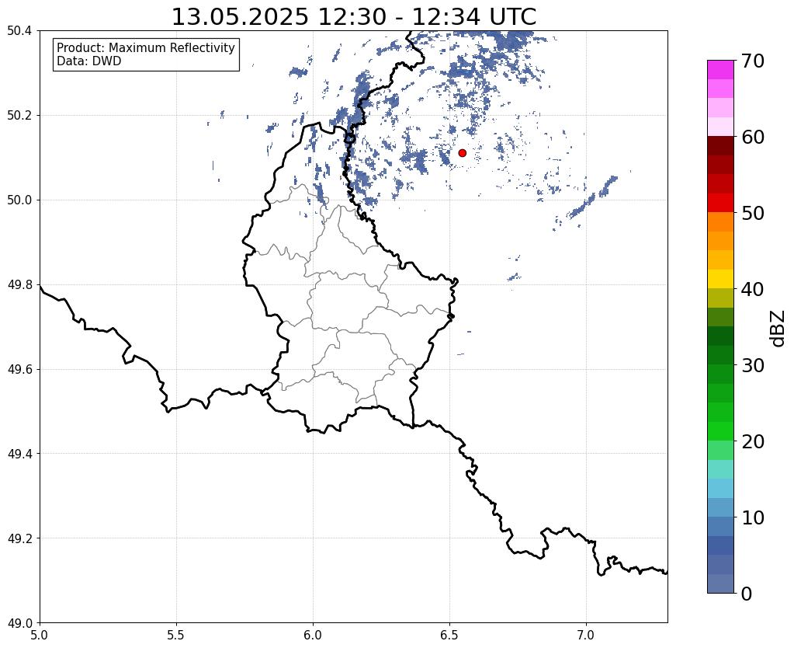Viewport: 794px width, 648px height.
Task: Click the red radar station marker dot
Action: click(x=462, y=152)
